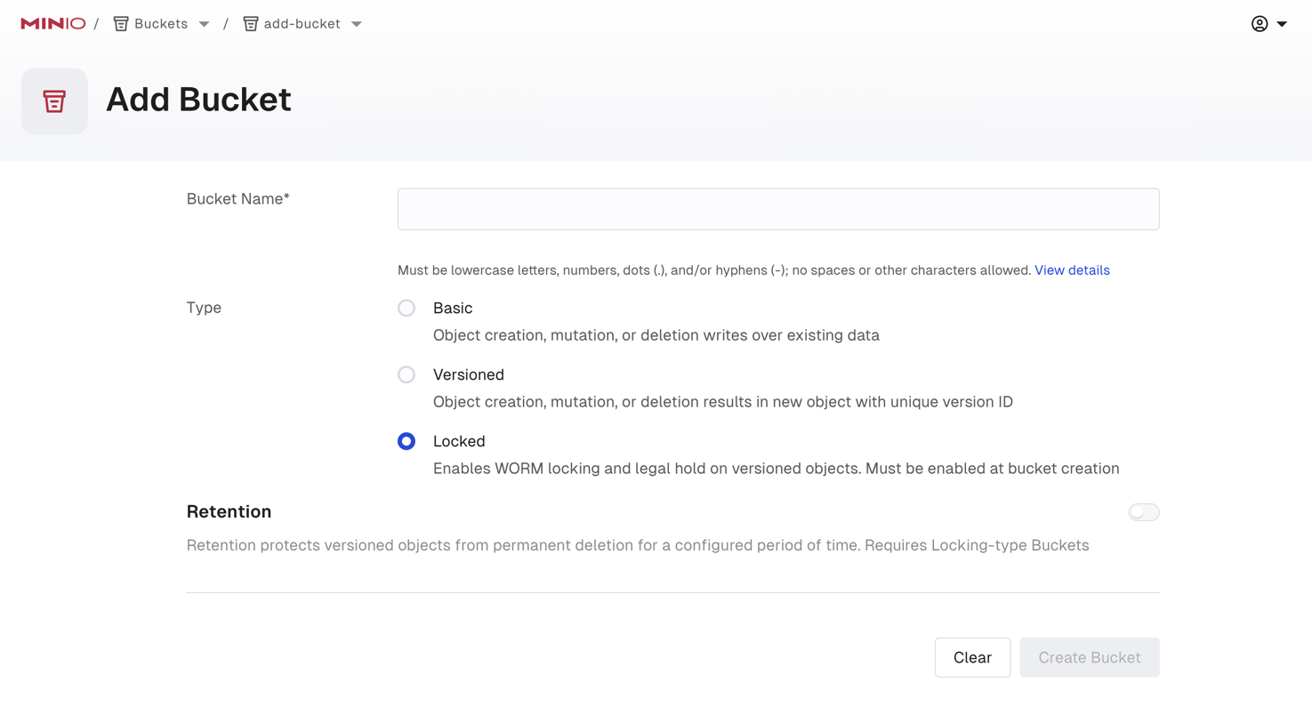The image size is (1312, 707).
Task: Click the user account icon
Action: [1259, 24]
